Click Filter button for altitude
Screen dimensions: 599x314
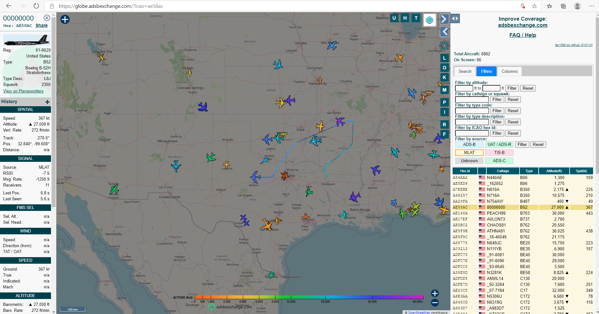(512, 88)
